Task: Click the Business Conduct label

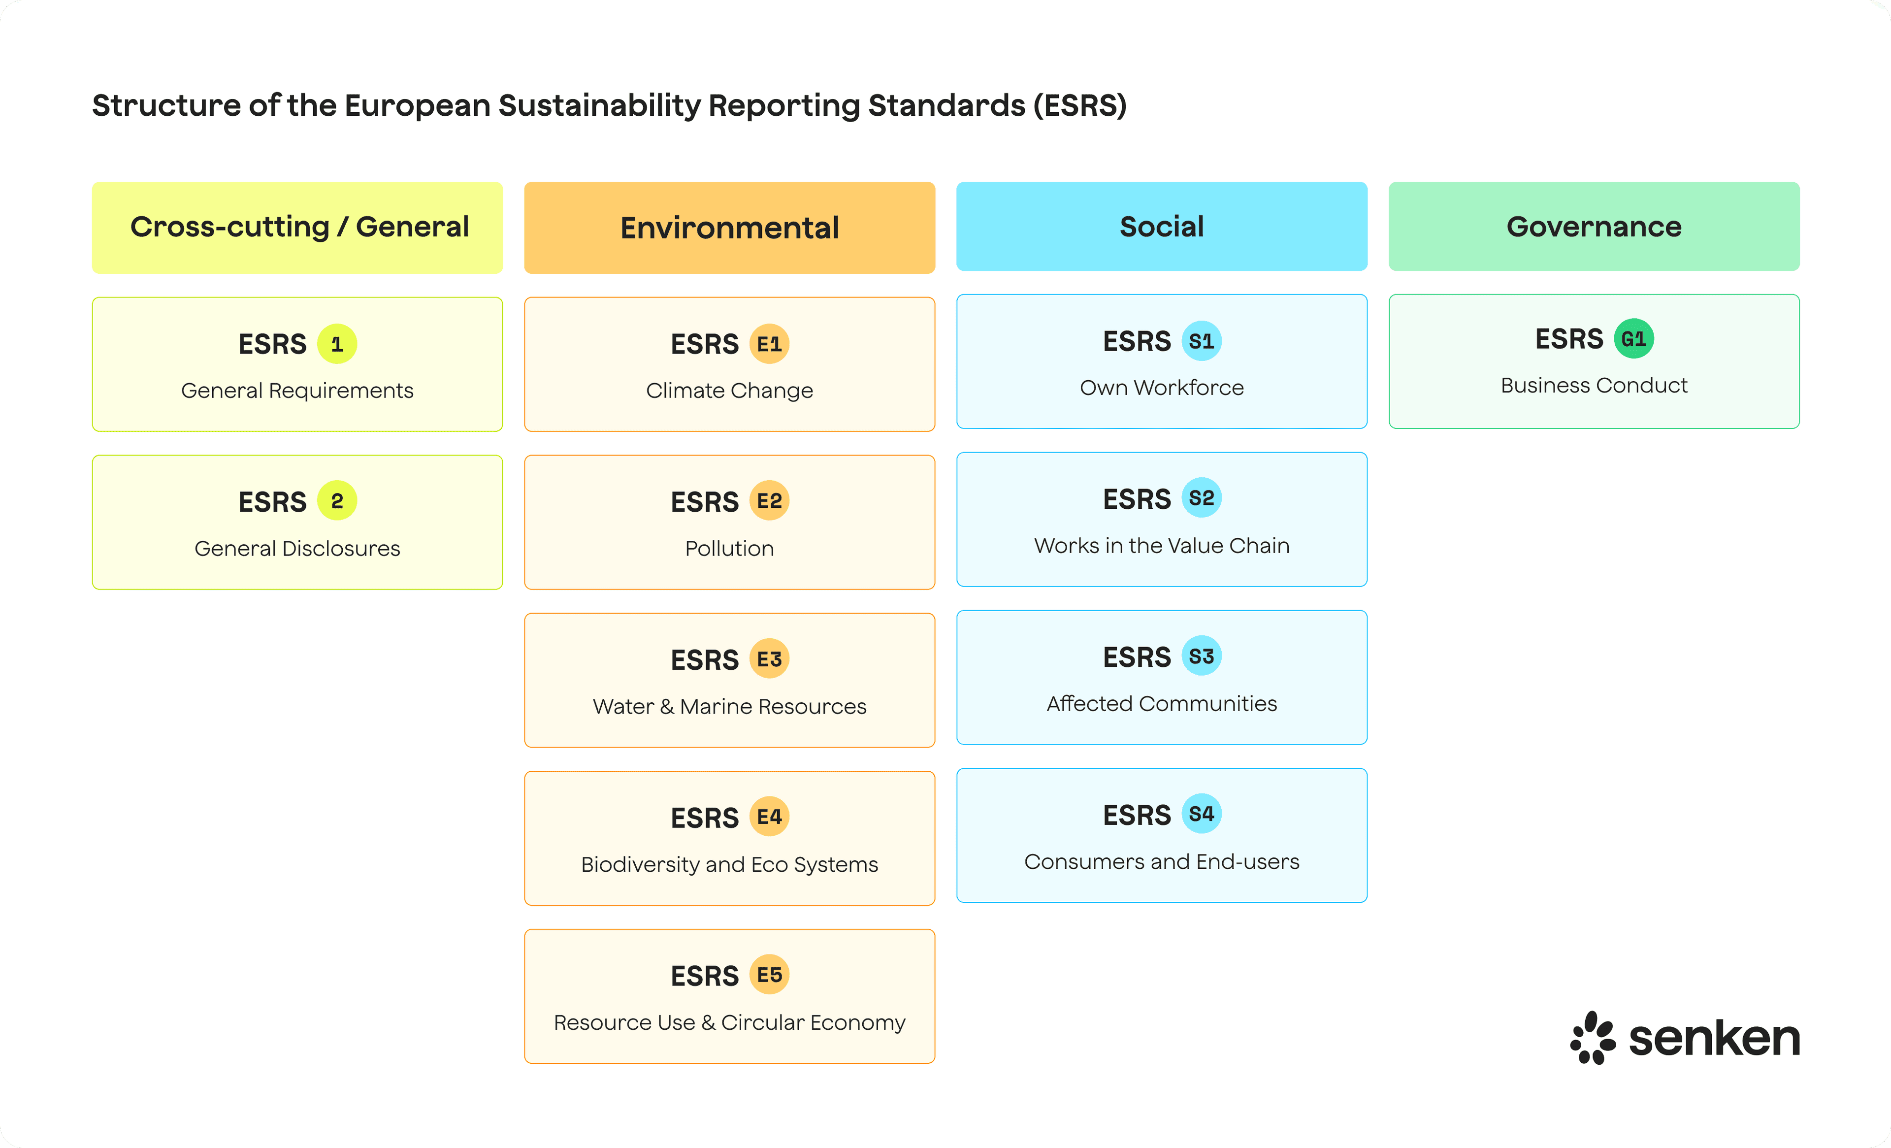Action: (x=1594, y=385)
